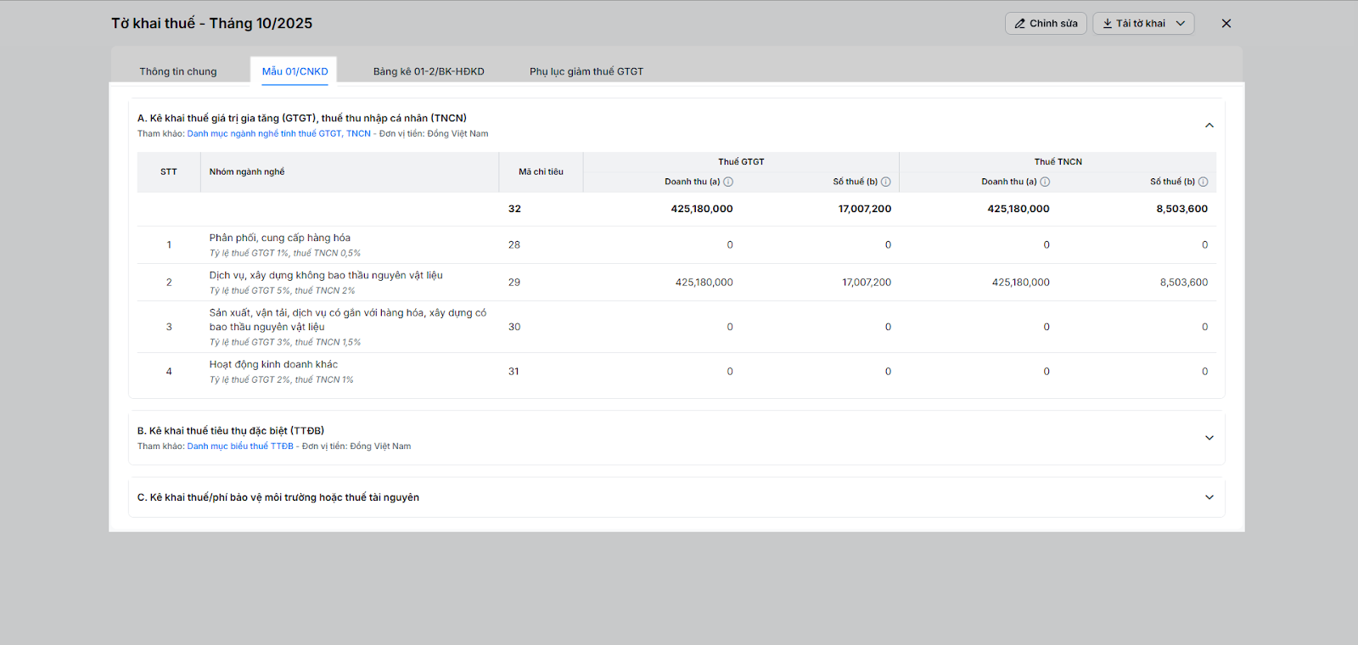Click the Hoạt động kinh doanh khác row
Viewport: 1358px width, 645px height.
coord(273,365)
